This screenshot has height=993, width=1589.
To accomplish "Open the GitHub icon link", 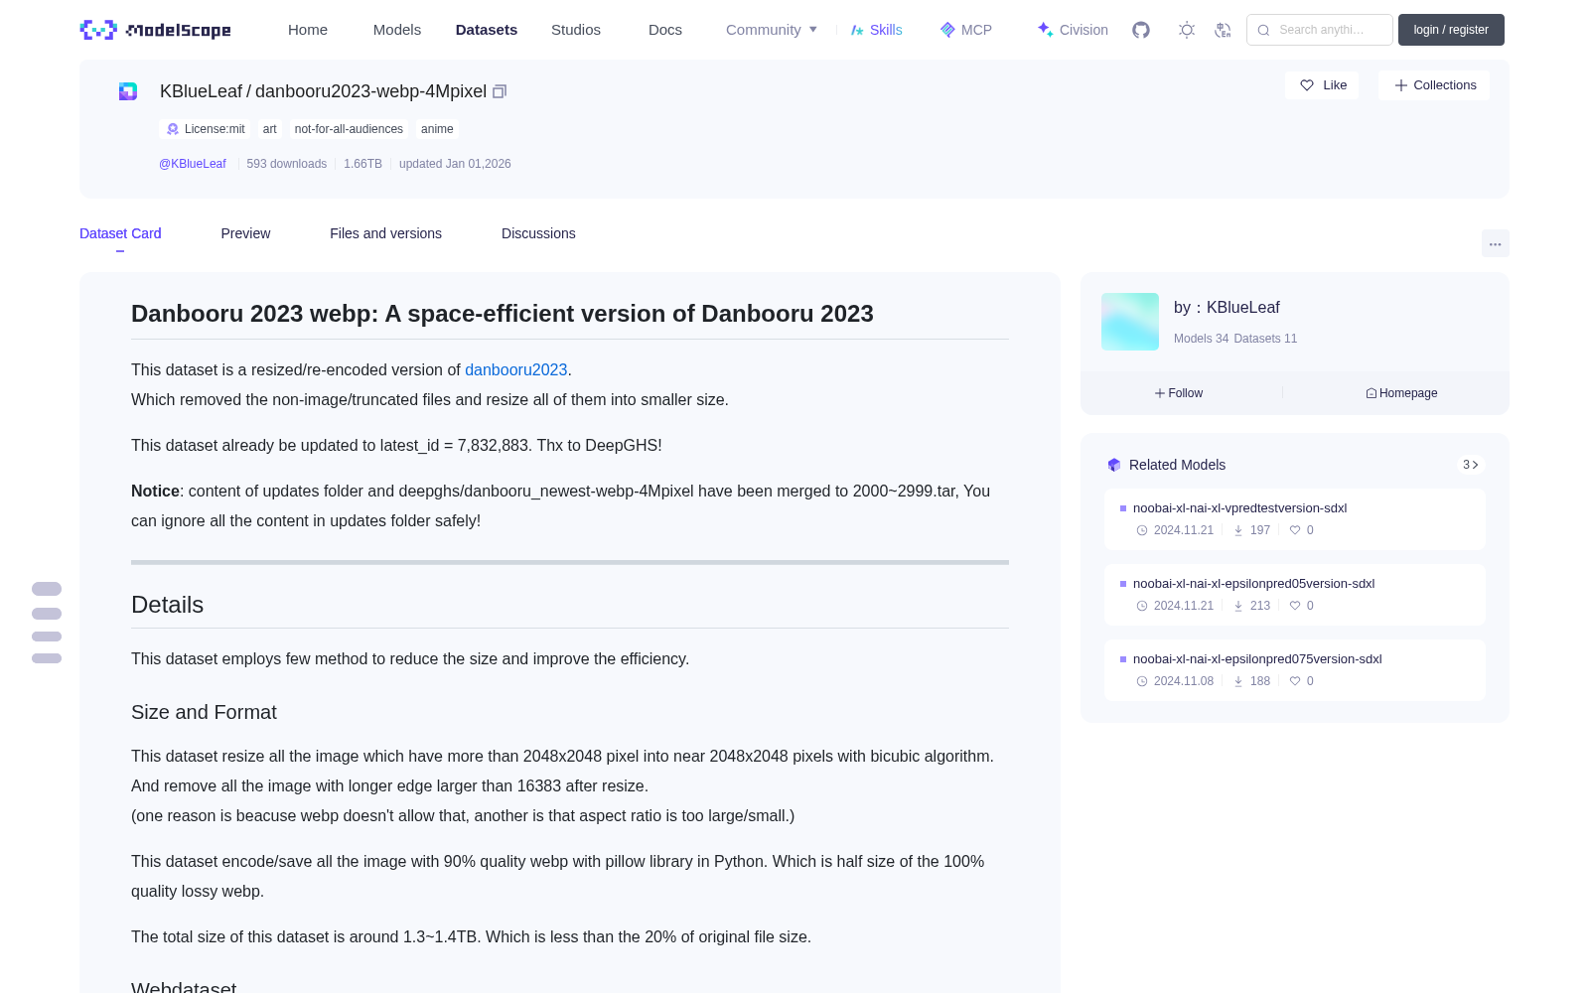I will click(1141, 30).
